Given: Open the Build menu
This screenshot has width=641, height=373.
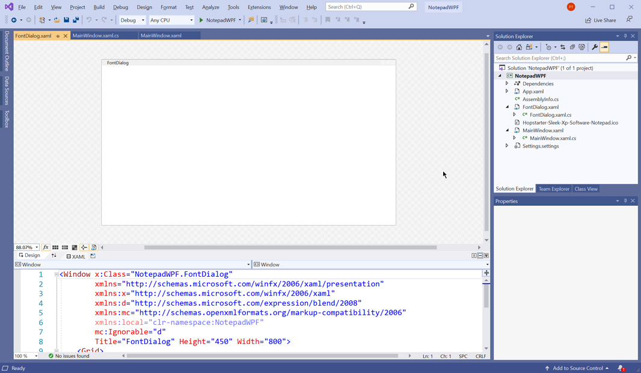Looking at the screenshot, I should [99, 7].
